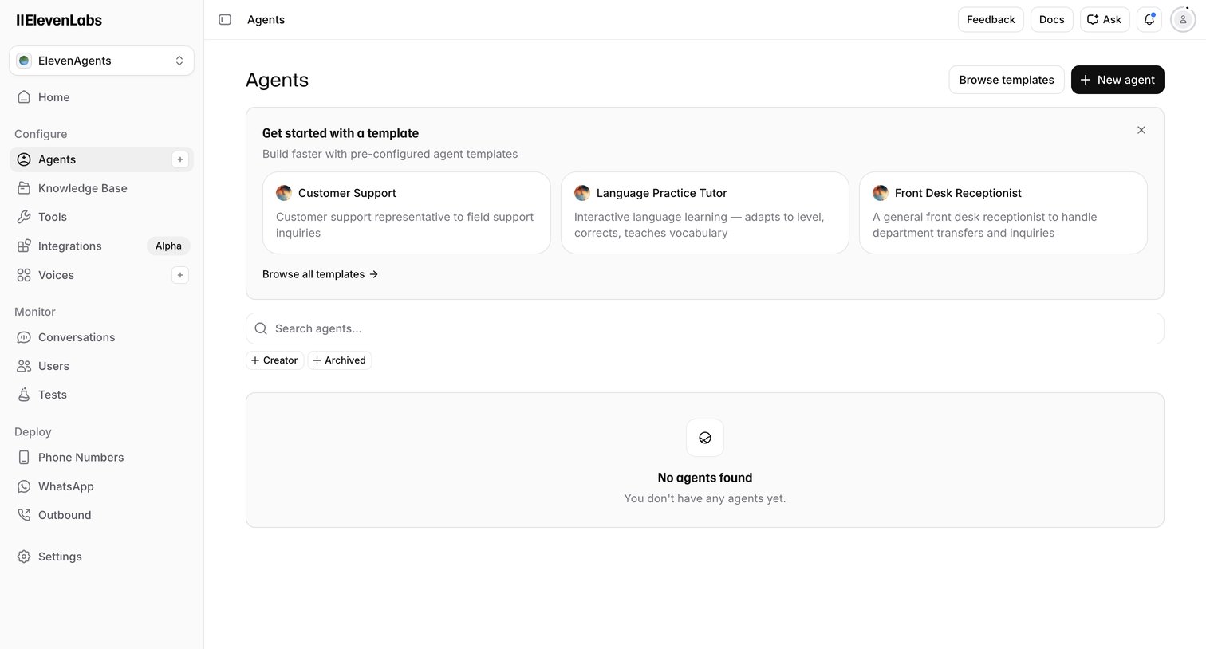This screenshot has width=1206, height=649.
Task: Click the WhatsApp logo icon
Action: pyautogui.click(x=24, y=486)
